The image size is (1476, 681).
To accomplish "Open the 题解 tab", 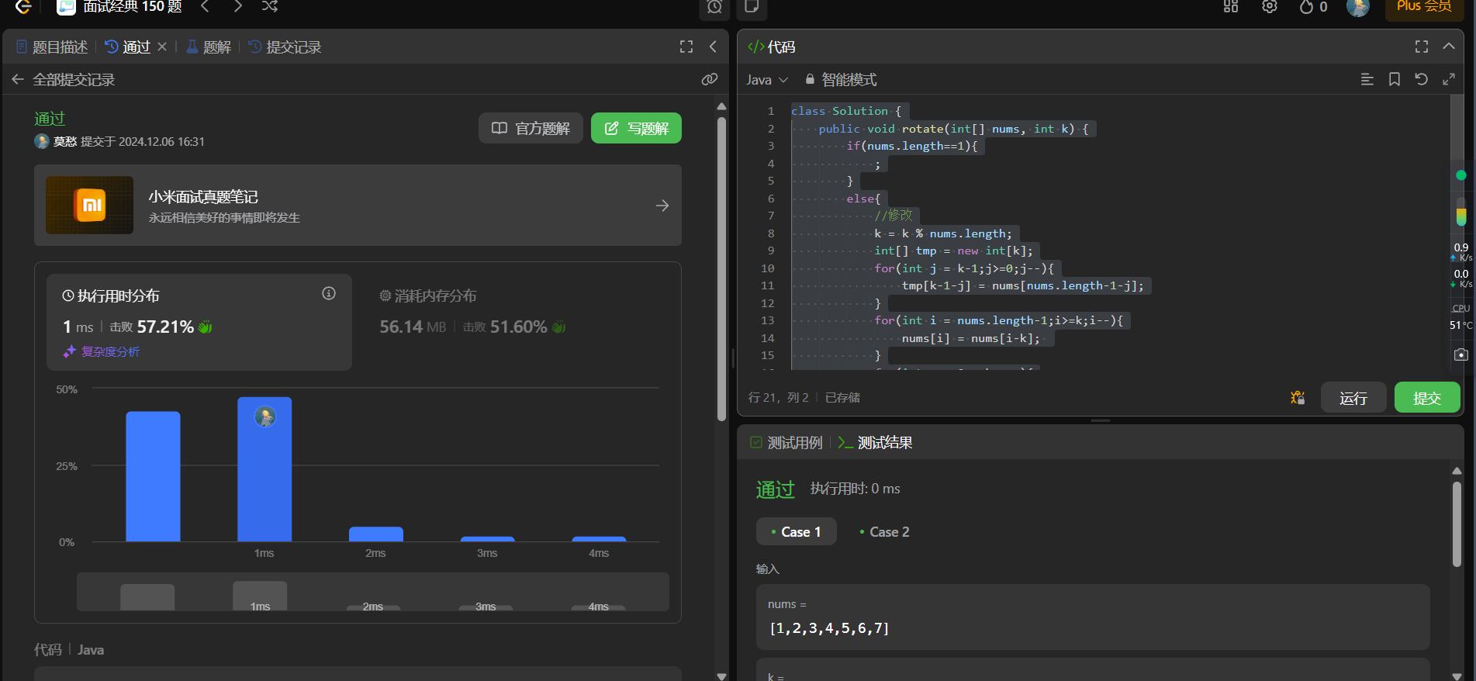I will [x=209, y=47].
